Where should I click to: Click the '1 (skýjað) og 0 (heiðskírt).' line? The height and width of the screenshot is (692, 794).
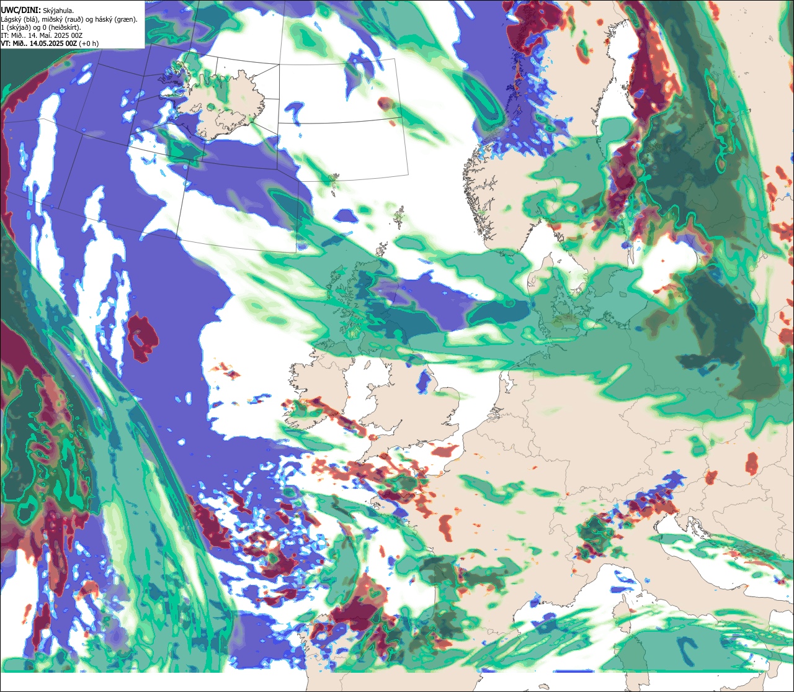click(40, 27)
